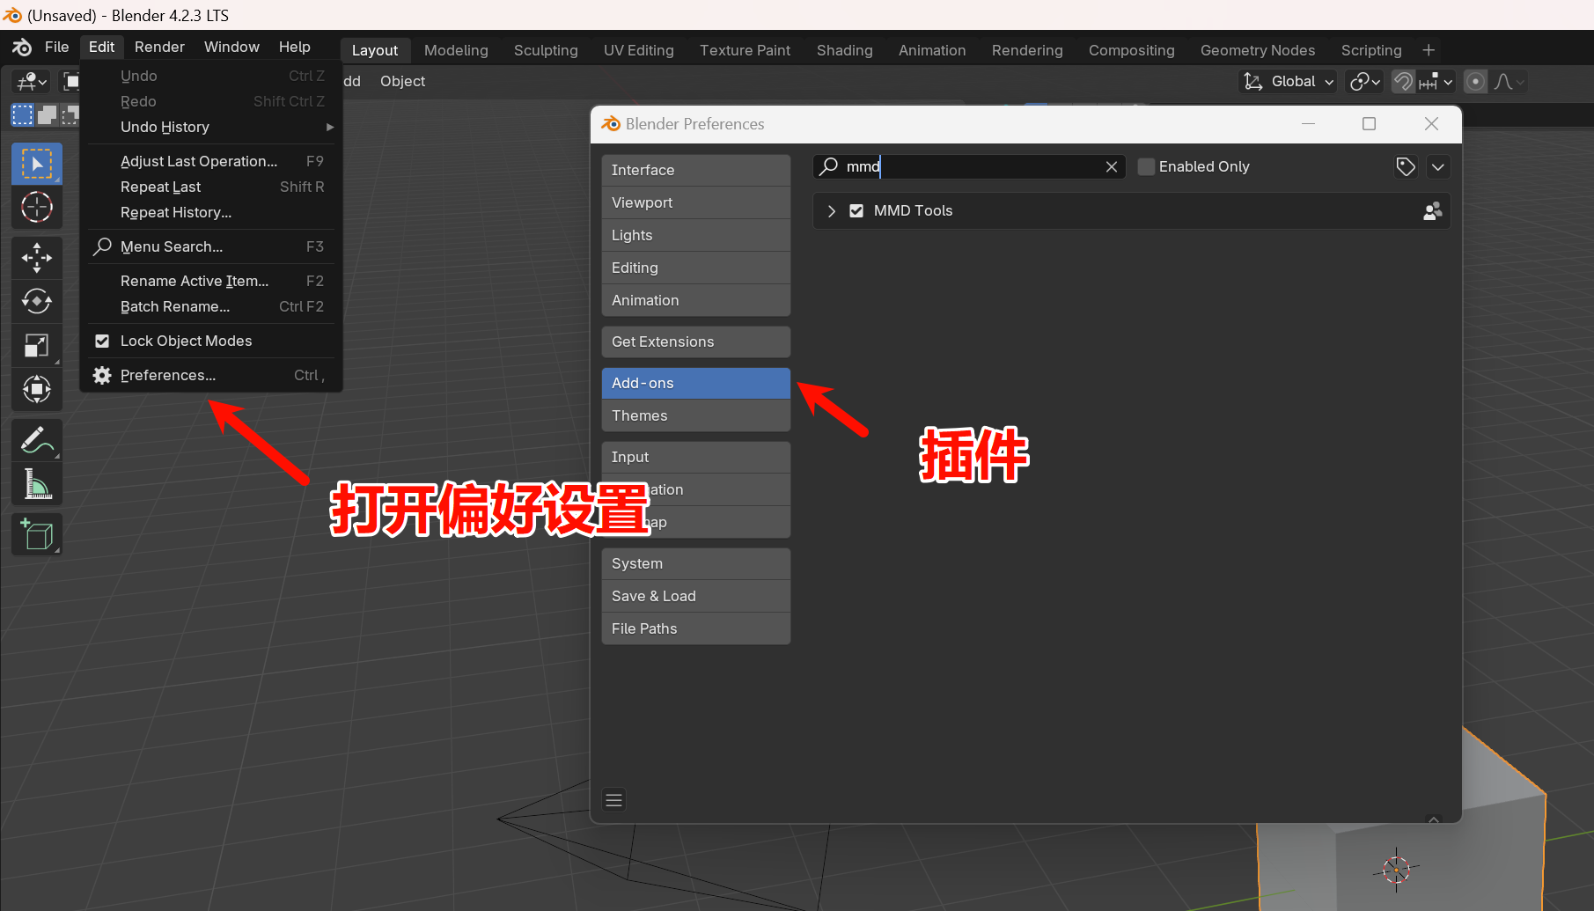Open the Render menu

[159, 48]
